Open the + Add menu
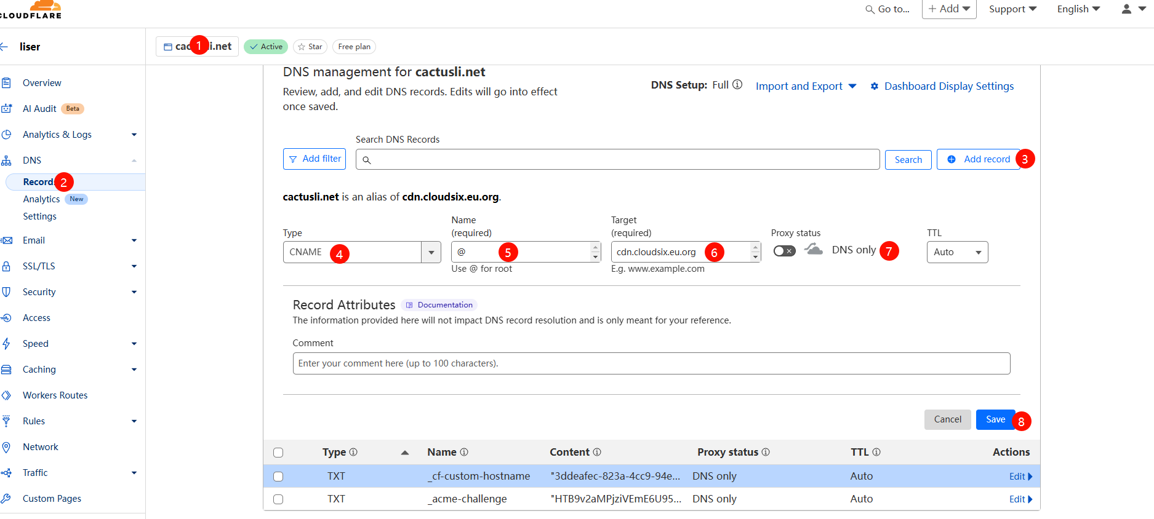 coord(949,9)
